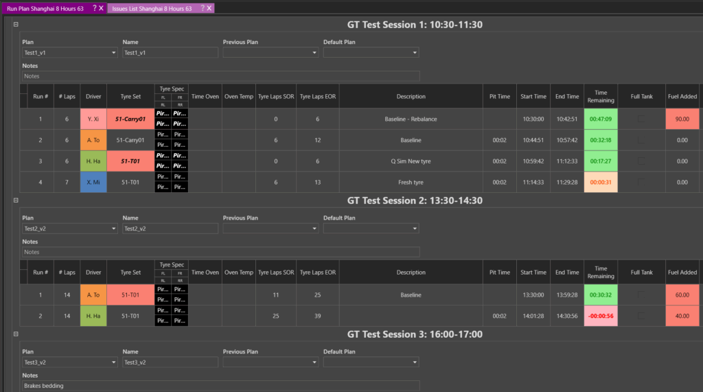Click the Name field containing Test2_v2

click(170, 229)
